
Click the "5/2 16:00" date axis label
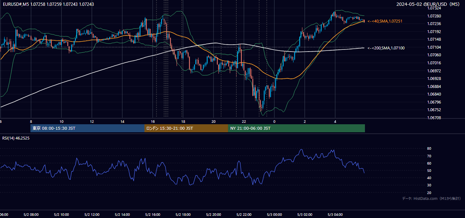pos(153,215)
